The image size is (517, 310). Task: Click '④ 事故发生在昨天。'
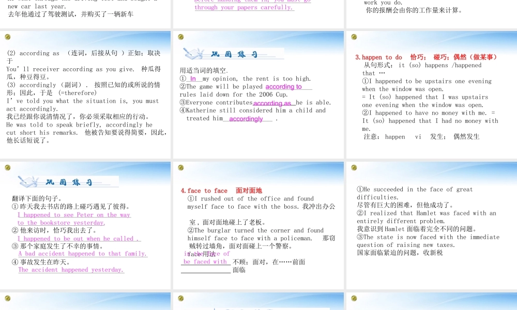click(x=41, y=262)
